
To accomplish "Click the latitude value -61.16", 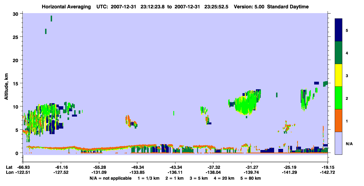I will point(61,167).
